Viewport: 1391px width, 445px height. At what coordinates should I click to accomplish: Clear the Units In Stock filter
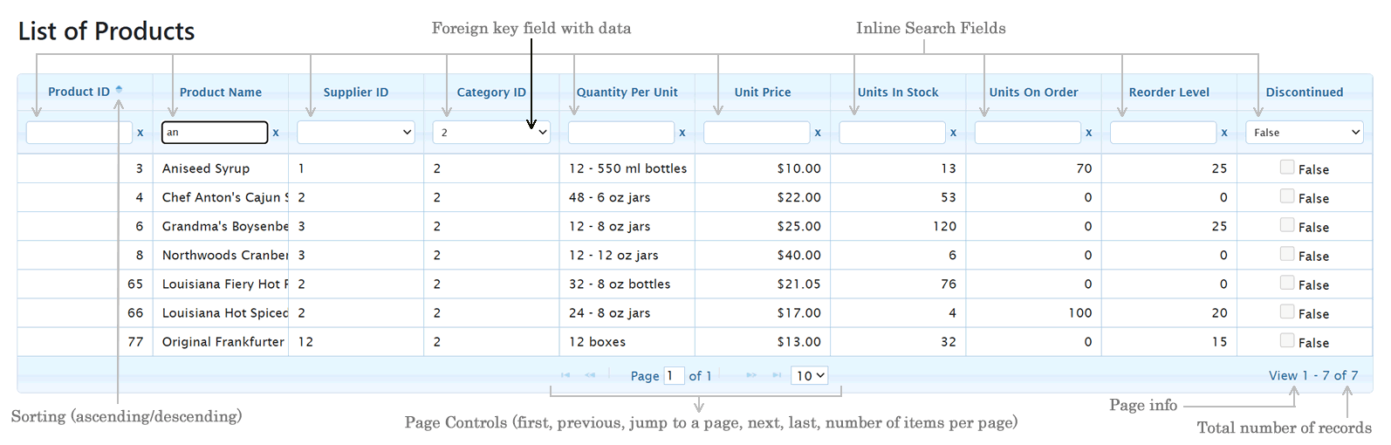click(x=953, y=133)
